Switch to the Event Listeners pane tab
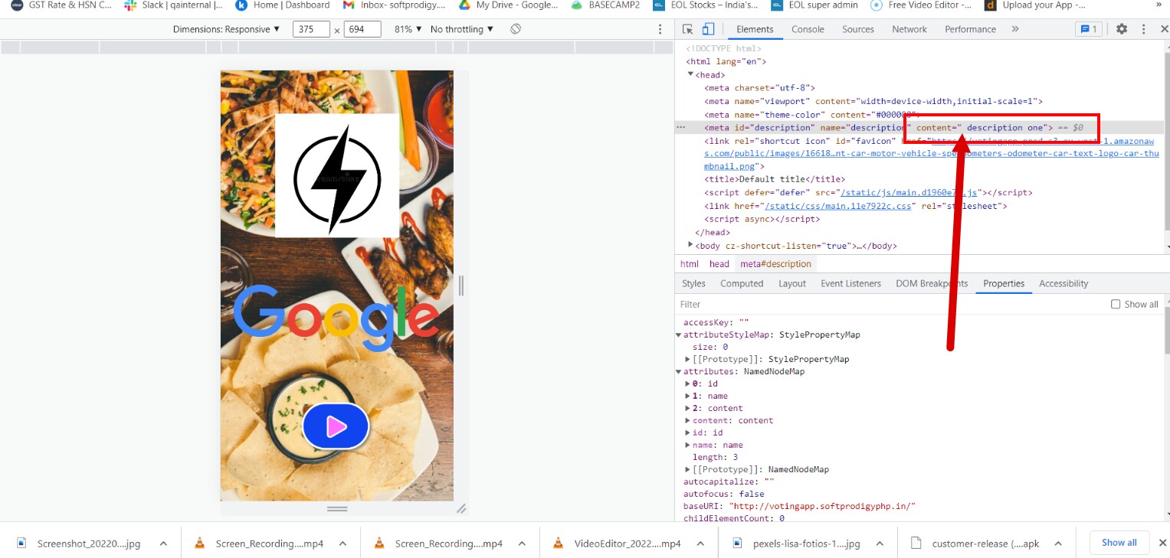Viewport: 1170px width, 558px height. click(x=850, y=283)
